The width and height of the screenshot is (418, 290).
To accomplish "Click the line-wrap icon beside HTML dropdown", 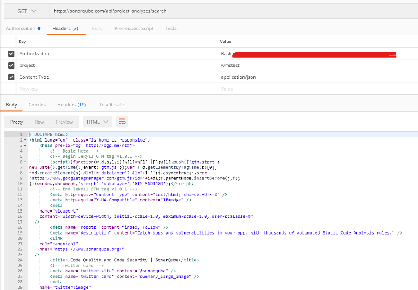I will (x=121, y=122).
